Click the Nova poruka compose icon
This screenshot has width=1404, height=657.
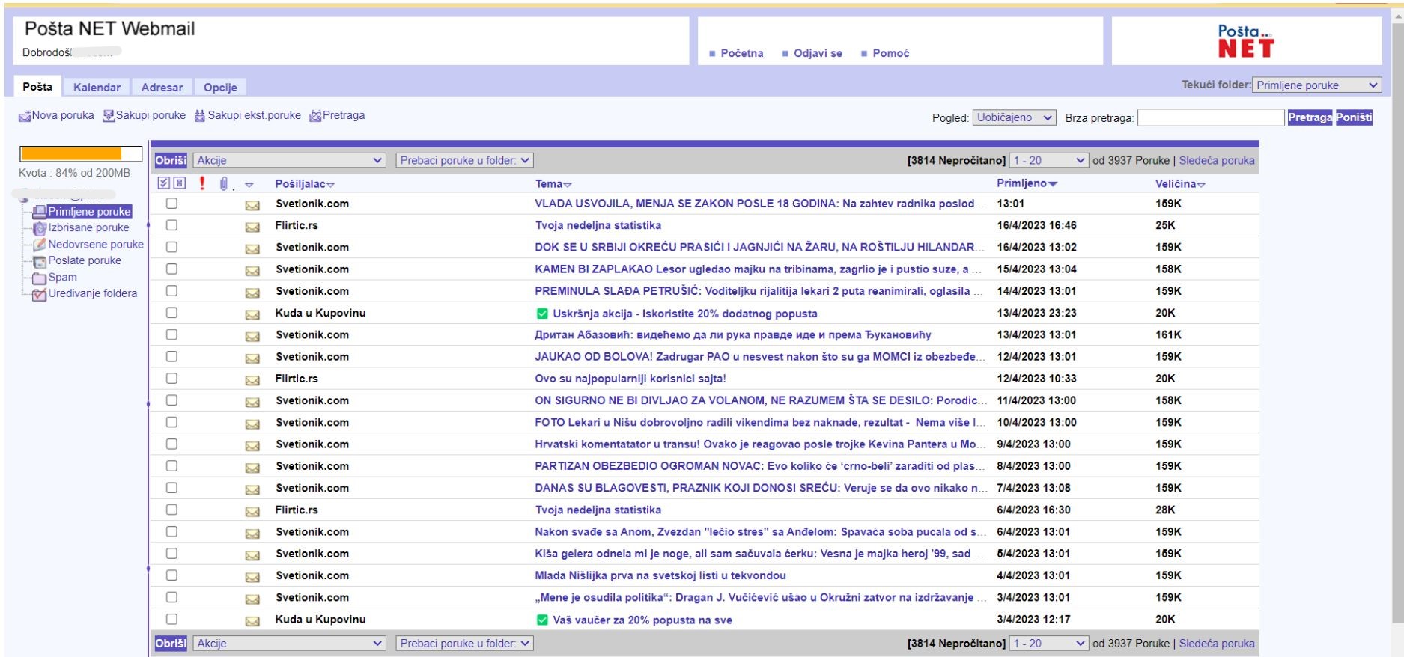point(25,116)
